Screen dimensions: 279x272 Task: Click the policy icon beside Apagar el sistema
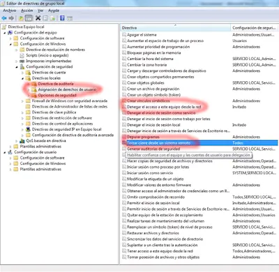pos(124,35)
